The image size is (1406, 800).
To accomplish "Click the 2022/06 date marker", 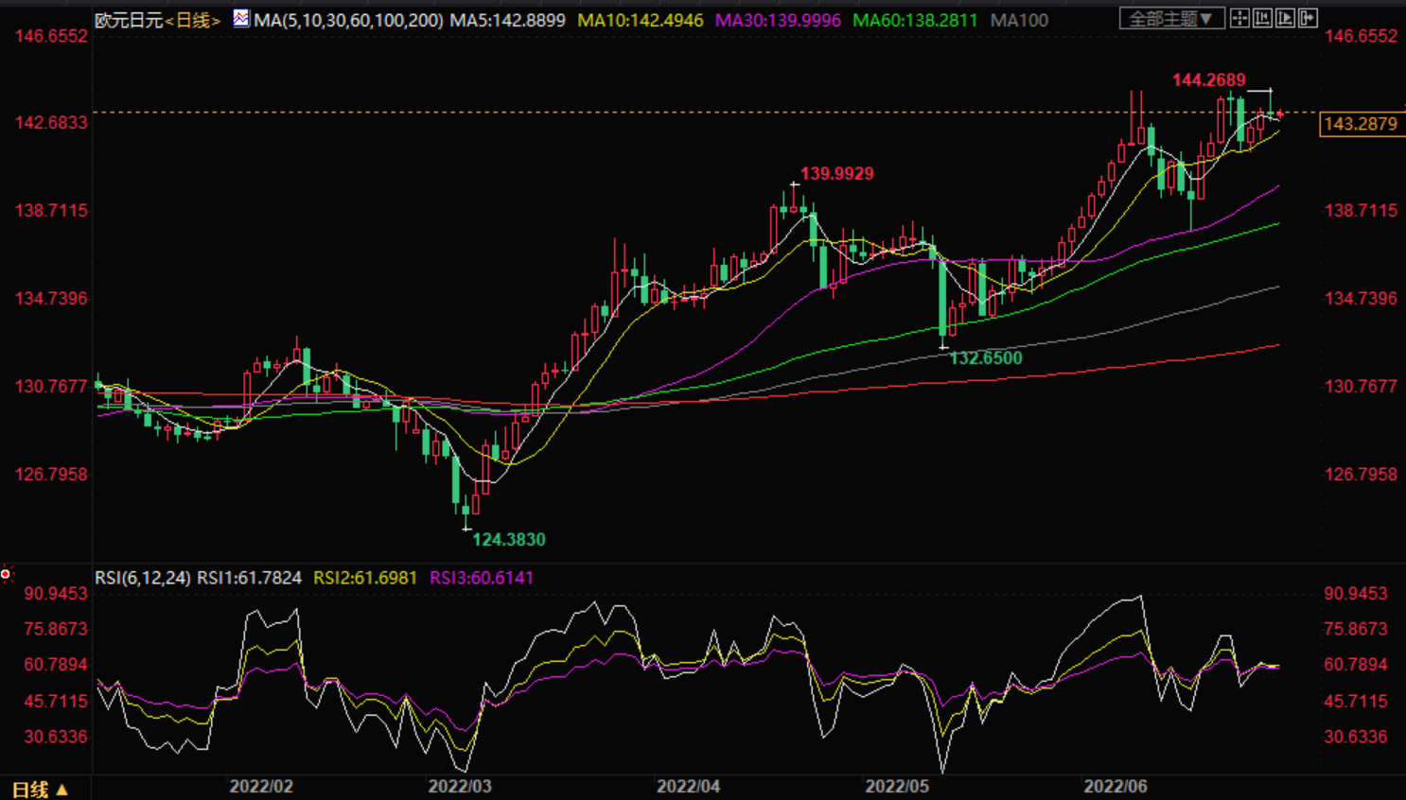I will [x=1116, y=787].
